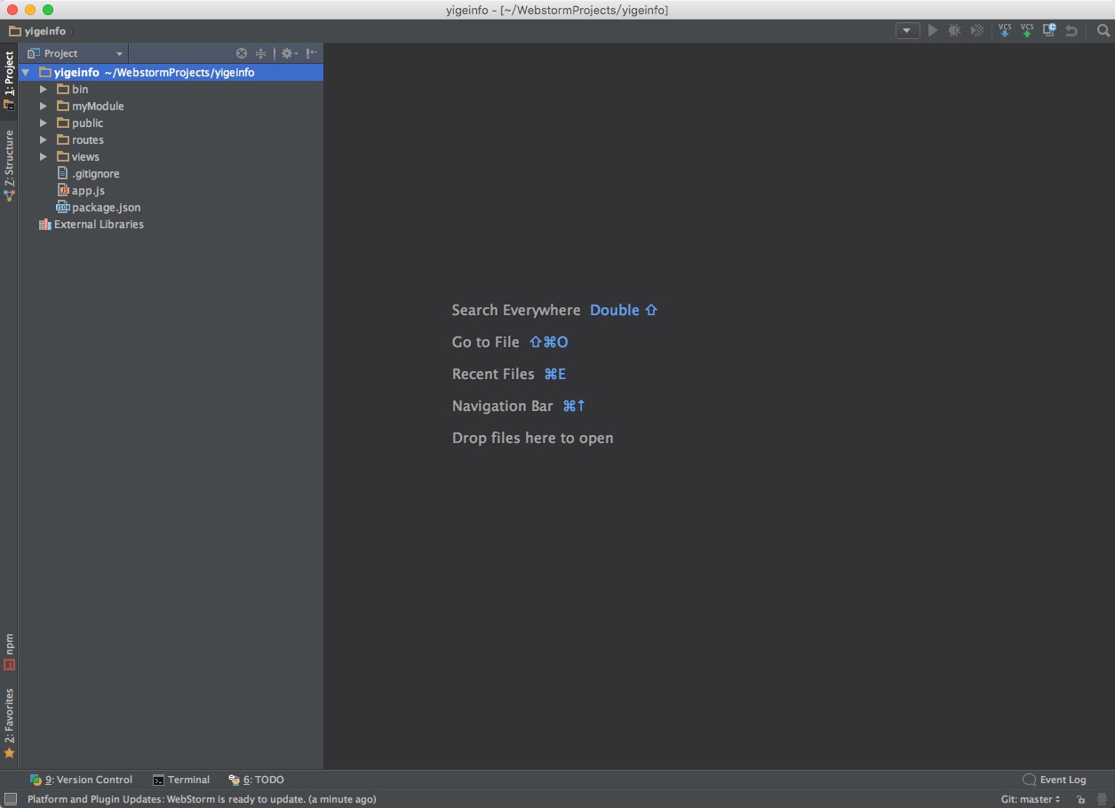
Task: Switch to the Terminal tab
Action: click(x=181, y=779)
